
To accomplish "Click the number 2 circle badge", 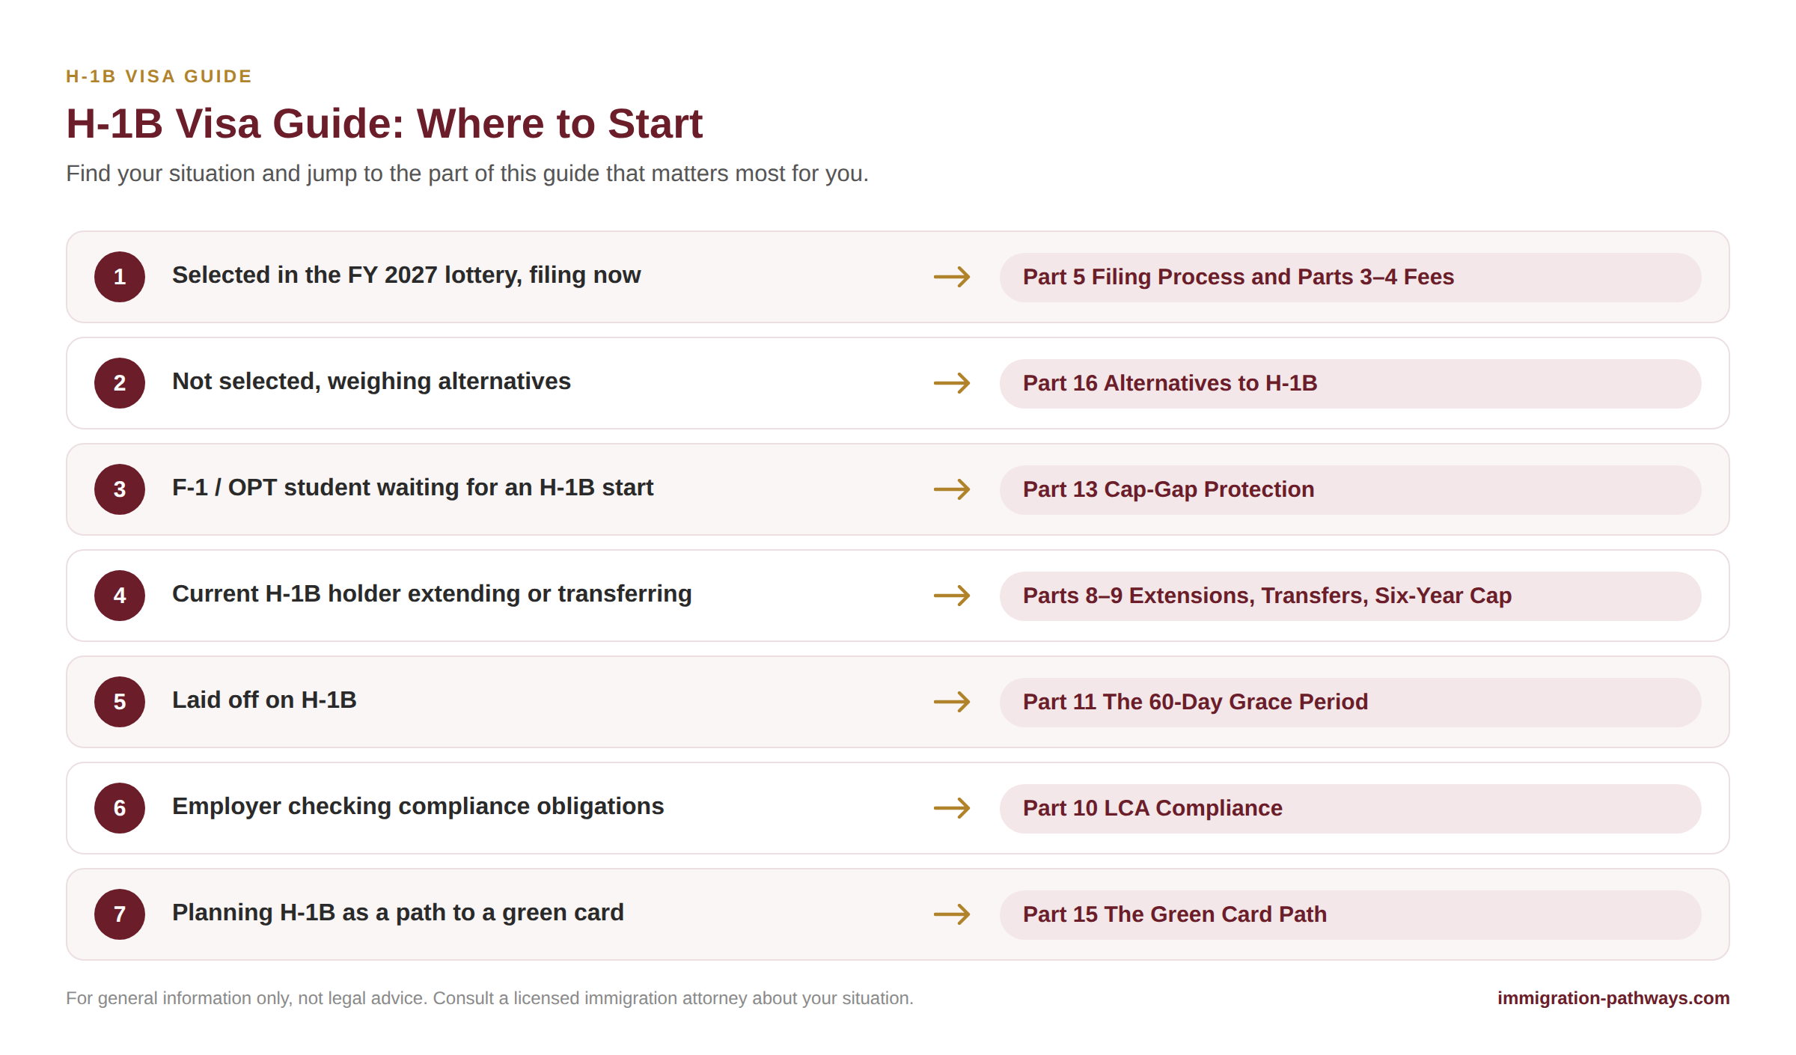I will (120, 383).
